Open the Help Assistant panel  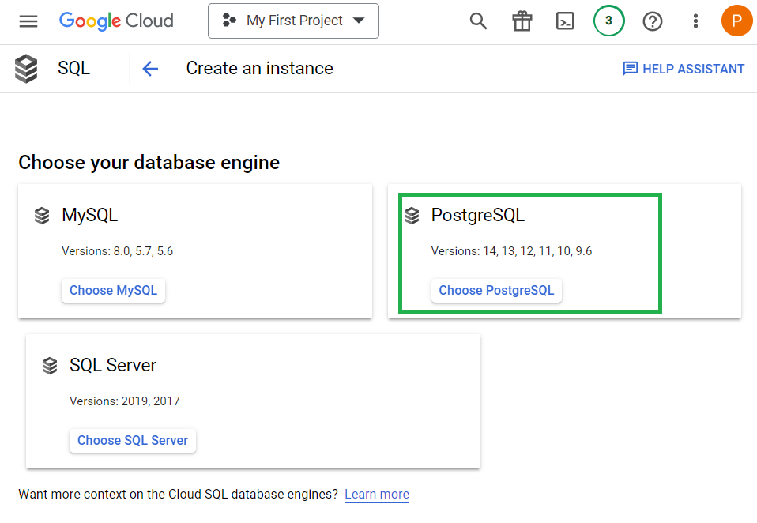pyautogui.click(x=684, y=69)
